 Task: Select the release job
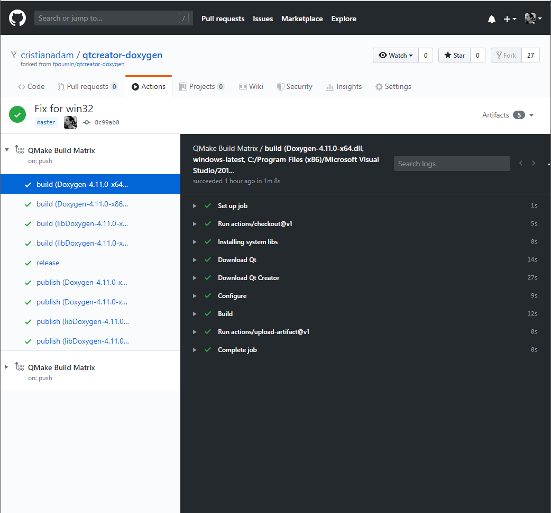tap(48, 263)
